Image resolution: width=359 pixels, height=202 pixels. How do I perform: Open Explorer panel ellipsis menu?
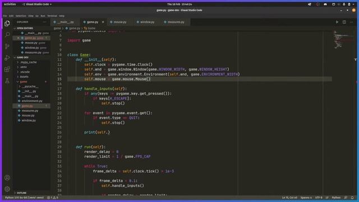[45, 22]
